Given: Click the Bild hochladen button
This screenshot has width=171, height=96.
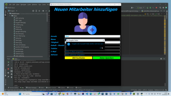Looking at the screenshot, I should coord(78,58).
